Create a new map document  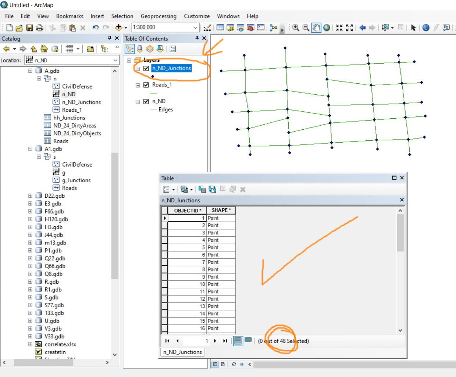[x=10, y=28]
